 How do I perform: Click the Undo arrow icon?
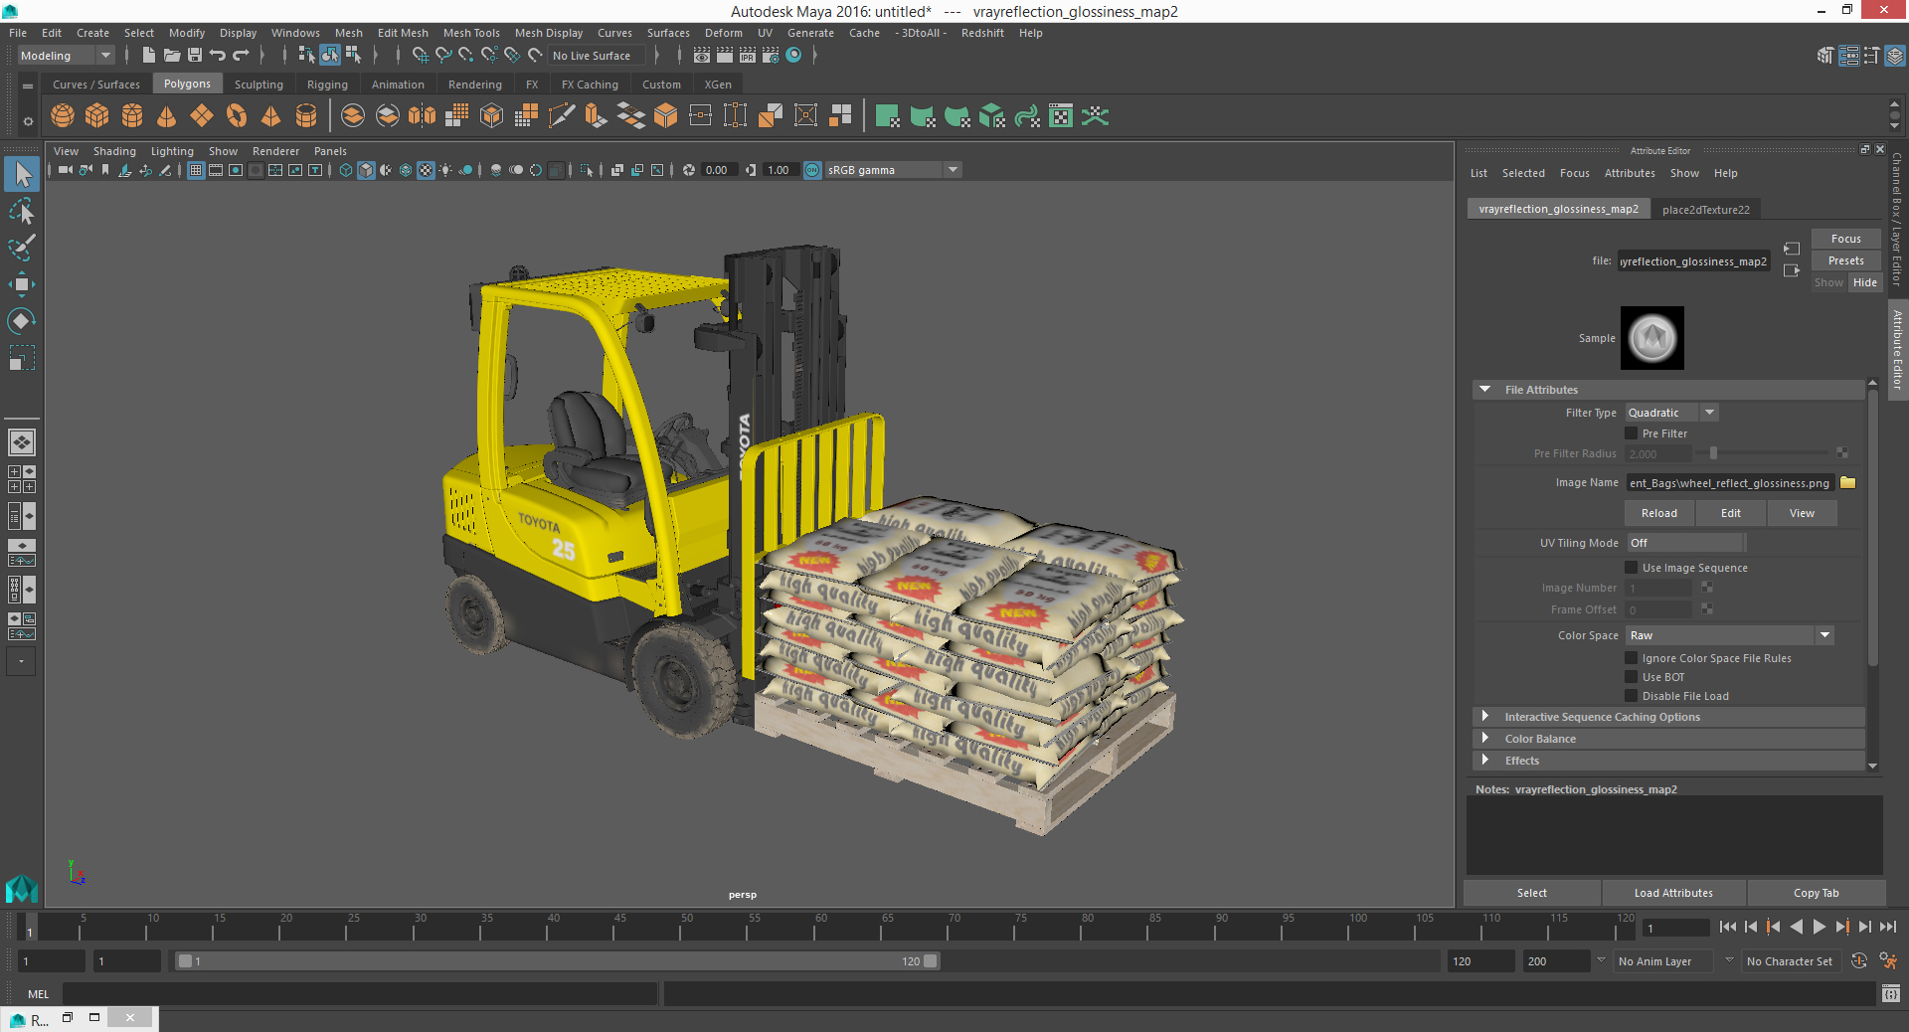(x=218, y=56)
